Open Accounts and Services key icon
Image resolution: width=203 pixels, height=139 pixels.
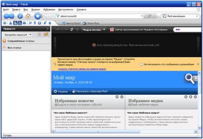35,23
